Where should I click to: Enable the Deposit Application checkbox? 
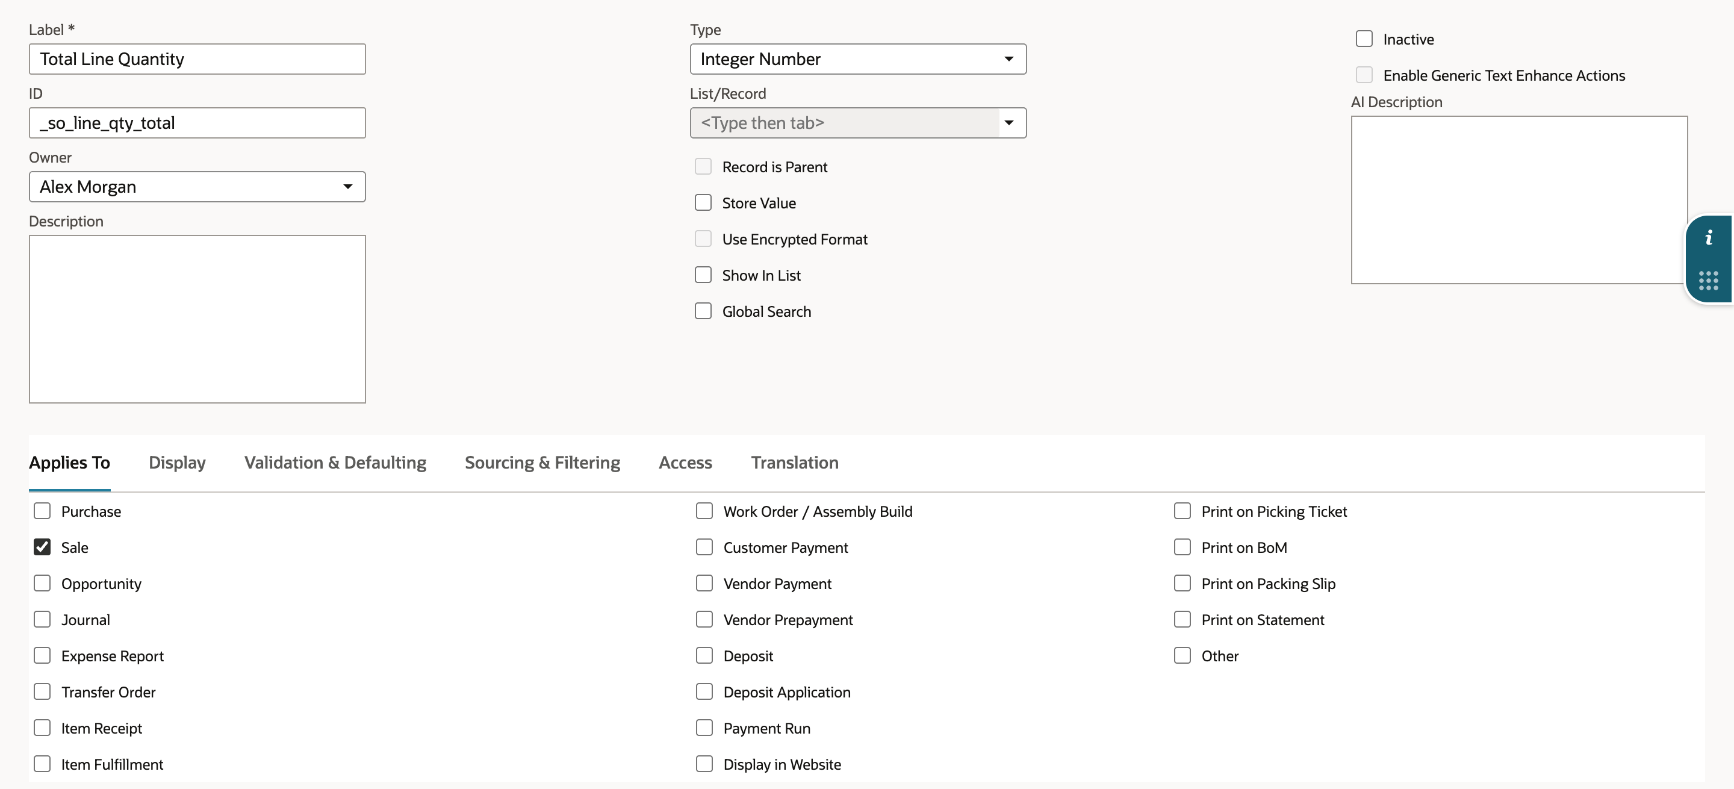click(x=704, y=691)
